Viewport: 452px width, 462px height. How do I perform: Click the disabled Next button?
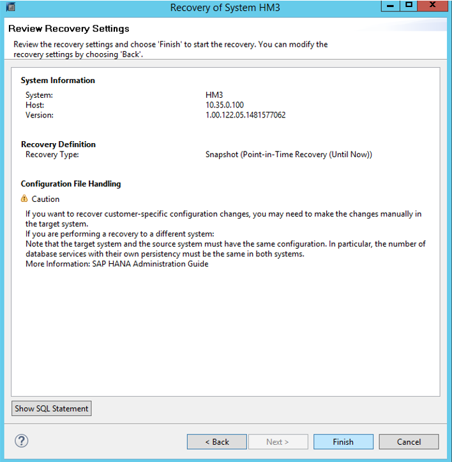point(278,442)
